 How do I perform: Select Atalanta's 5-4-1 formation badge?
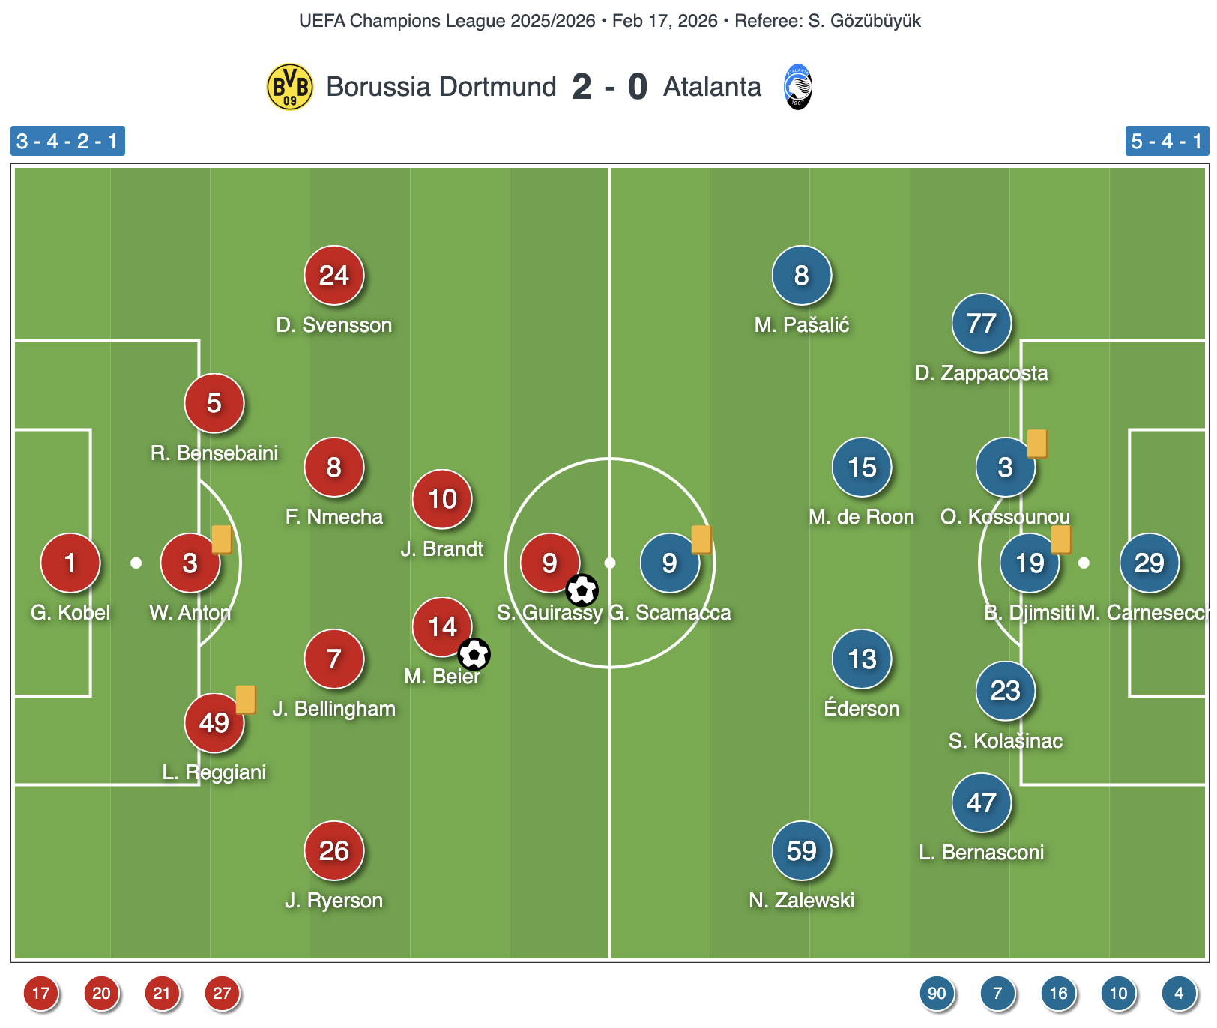click(x=1167, y=141)
